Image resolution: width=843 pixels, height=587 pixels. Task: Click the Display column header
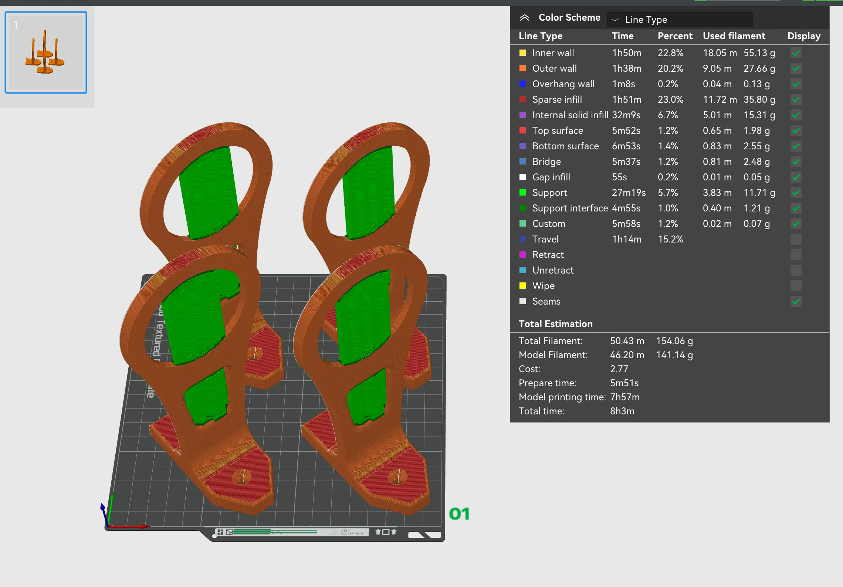click(804, 36)
